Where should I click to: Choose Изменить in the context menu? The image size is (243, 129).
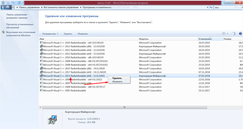tap(117, 82)
